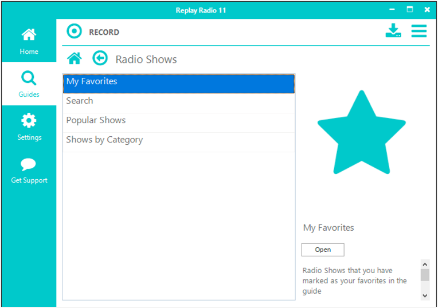438x308 pixels.
Task: Go to guide home via house icon
Action: tap(75, 58)
